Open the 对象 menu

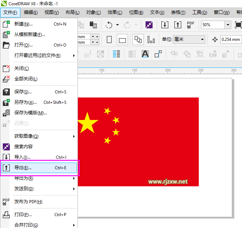[x=93, y=13]
